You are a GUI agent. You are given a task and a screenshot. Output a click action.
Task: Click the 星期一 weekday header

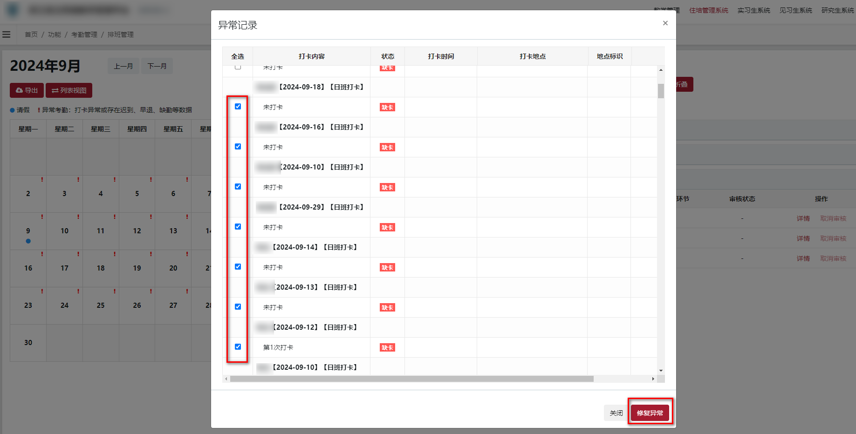point(28,129)
